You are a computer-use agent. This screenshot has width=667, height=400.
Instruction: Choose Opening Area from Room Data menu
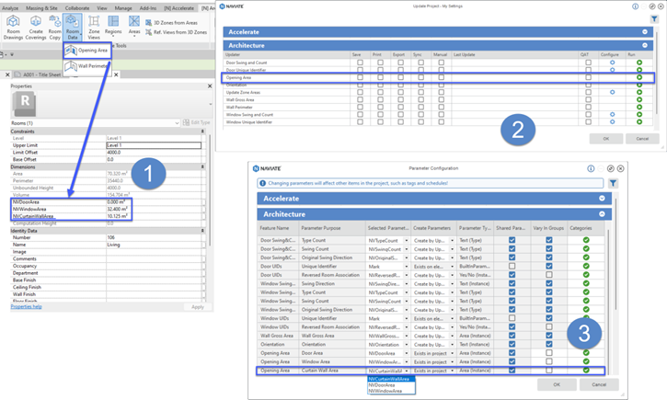[x=87, y=51]
